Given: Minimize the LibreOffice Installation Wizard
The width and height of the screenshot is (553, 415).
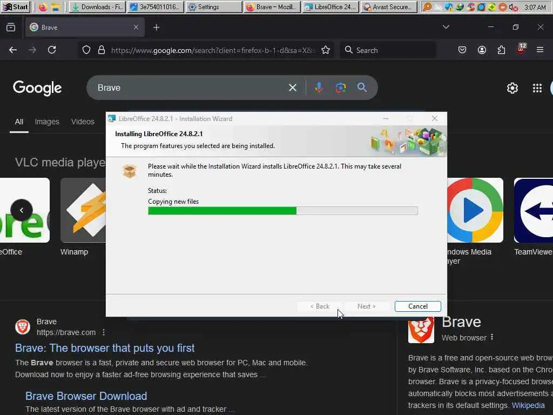Looking at the screenshot, I should point(386,118).
